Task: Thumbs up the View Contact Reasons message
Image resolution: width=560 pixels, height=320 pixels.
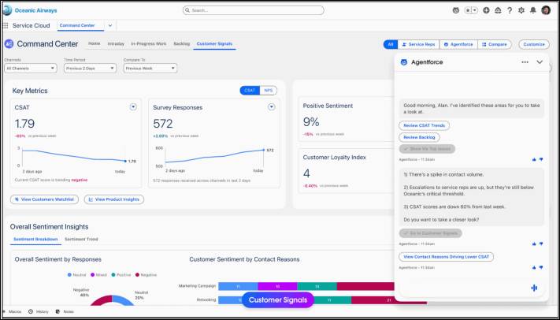Action: (x=534, y=267)
